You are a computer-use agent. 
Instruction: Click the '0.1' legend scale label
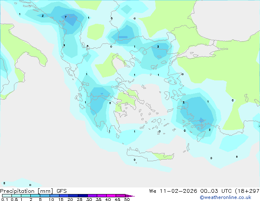(5, 199)
